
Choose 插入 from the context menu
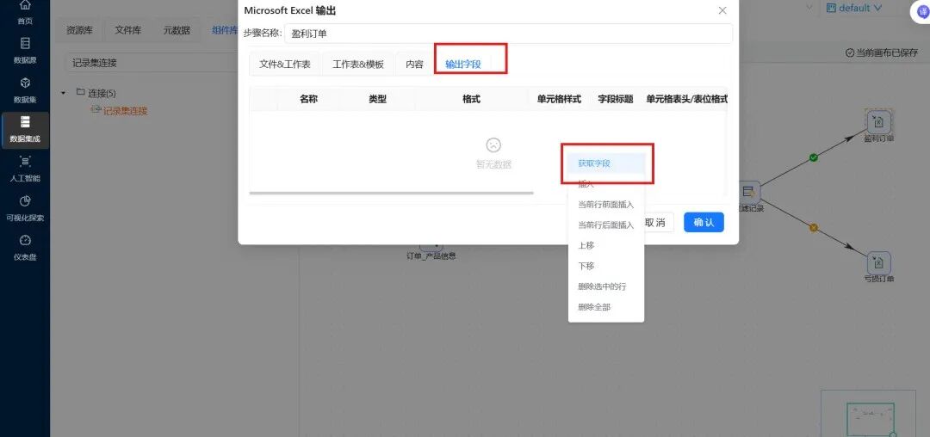[606, 184]
